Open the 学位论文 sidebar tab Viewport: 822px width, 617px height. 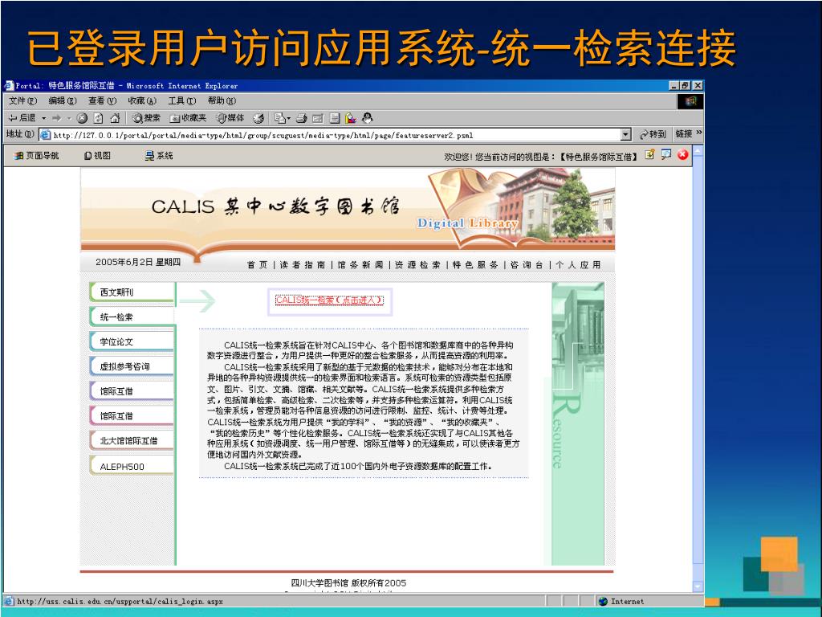132,341
